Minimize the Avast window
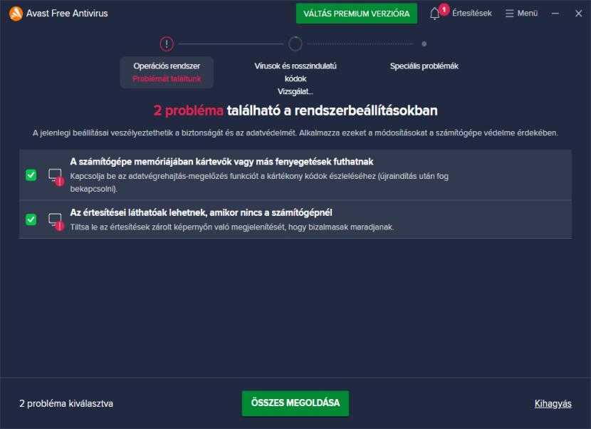 tap(555, 14)
